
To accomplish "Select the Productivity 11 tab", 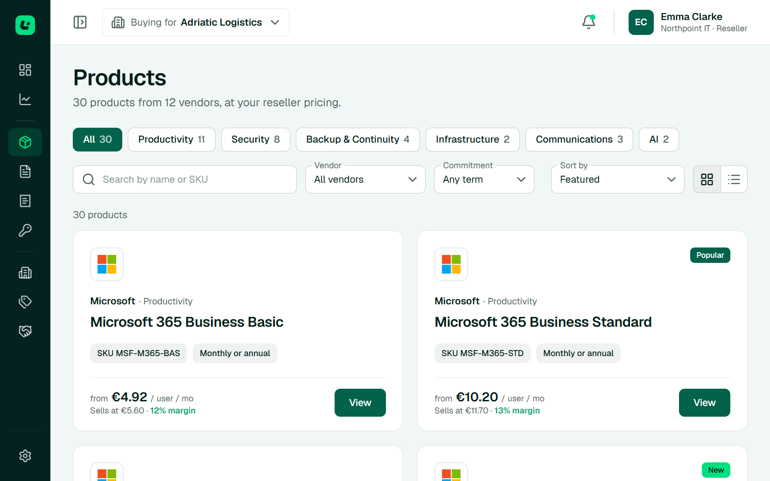I will (172, 139).
